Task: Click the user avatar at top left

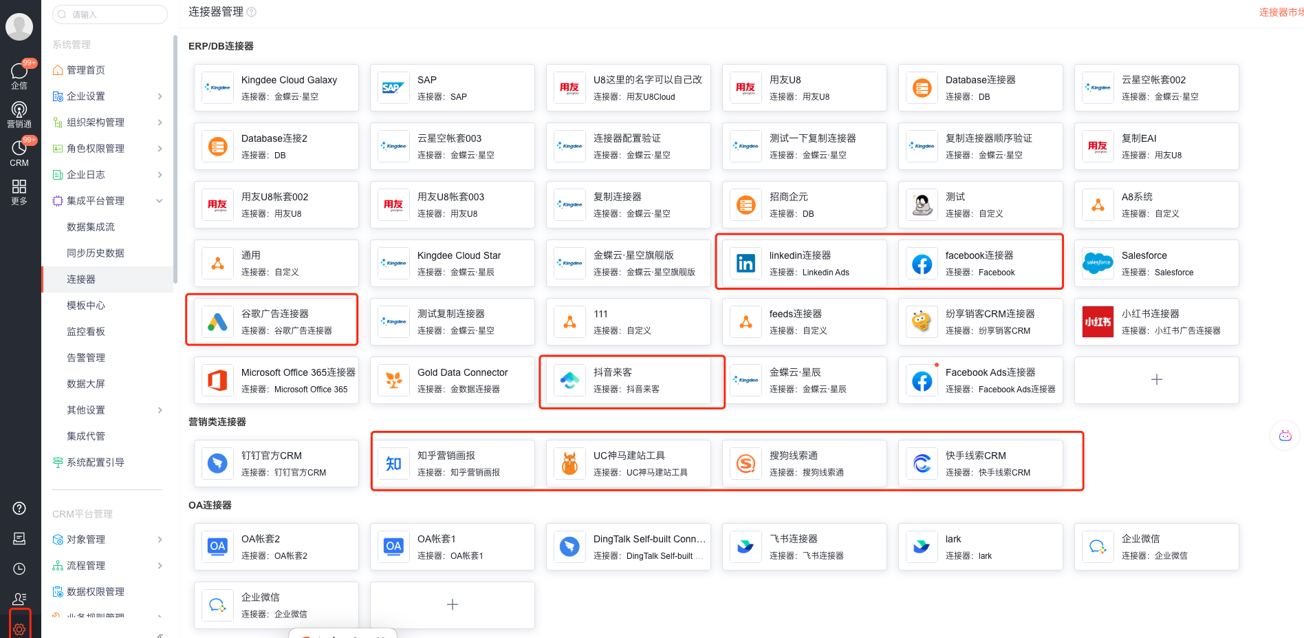Action: point(19,28)
